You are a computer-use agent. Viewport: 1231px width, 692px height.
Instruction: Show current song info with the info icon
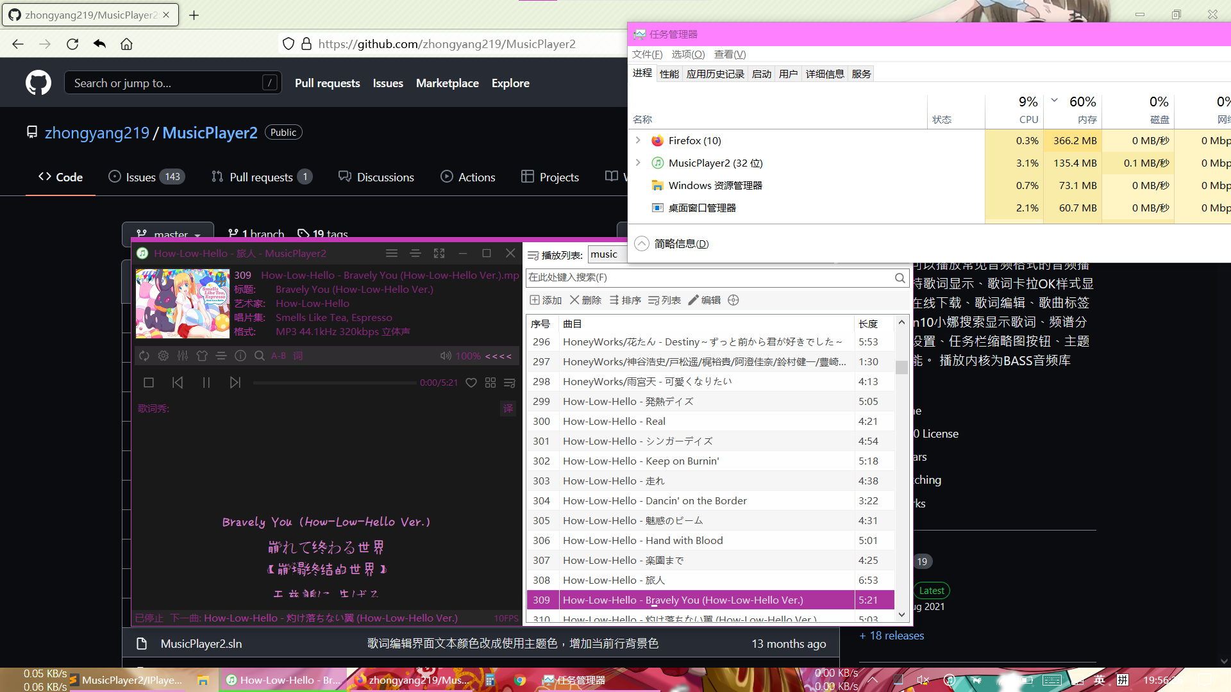[240, 355]
